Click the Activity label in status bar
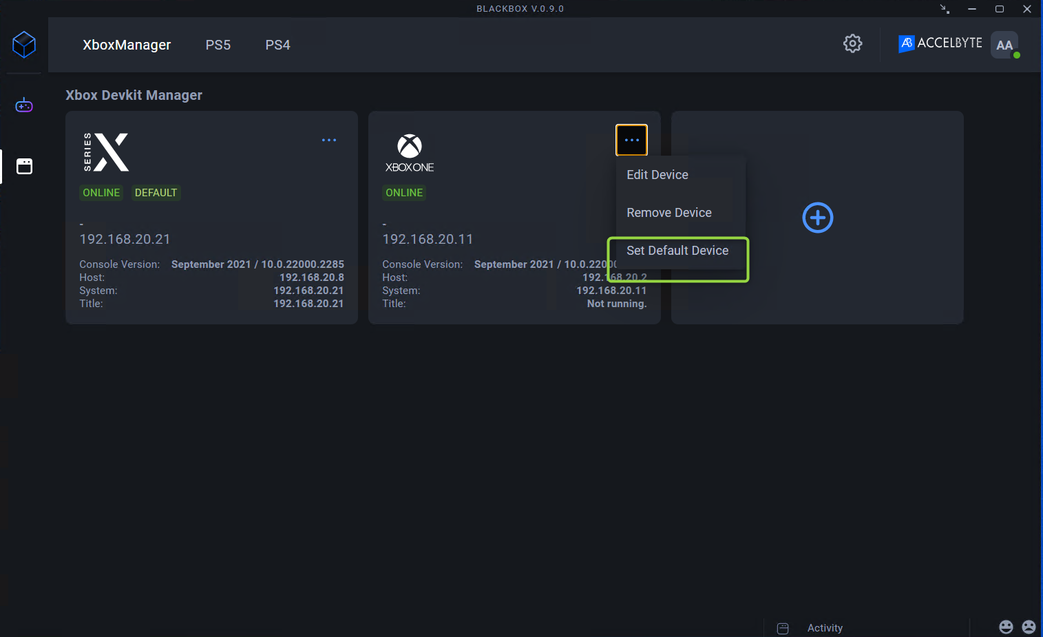The height and width of the screenshot is (637, 1043). 825,628
